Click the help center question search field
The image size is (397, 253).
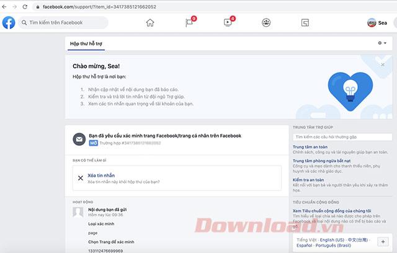pyautogui.click(x=342, y=137)
